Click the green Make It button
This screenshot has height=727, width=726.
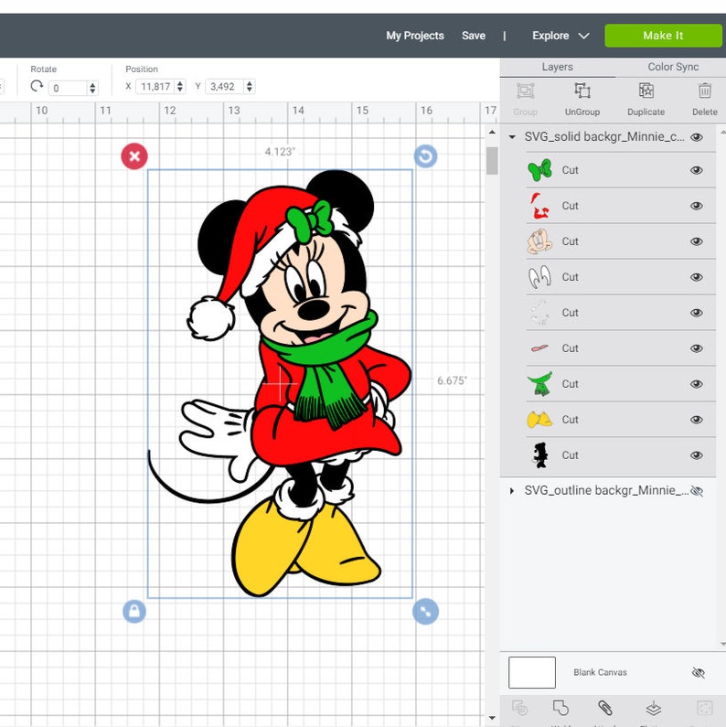click(x=663, y=36)
